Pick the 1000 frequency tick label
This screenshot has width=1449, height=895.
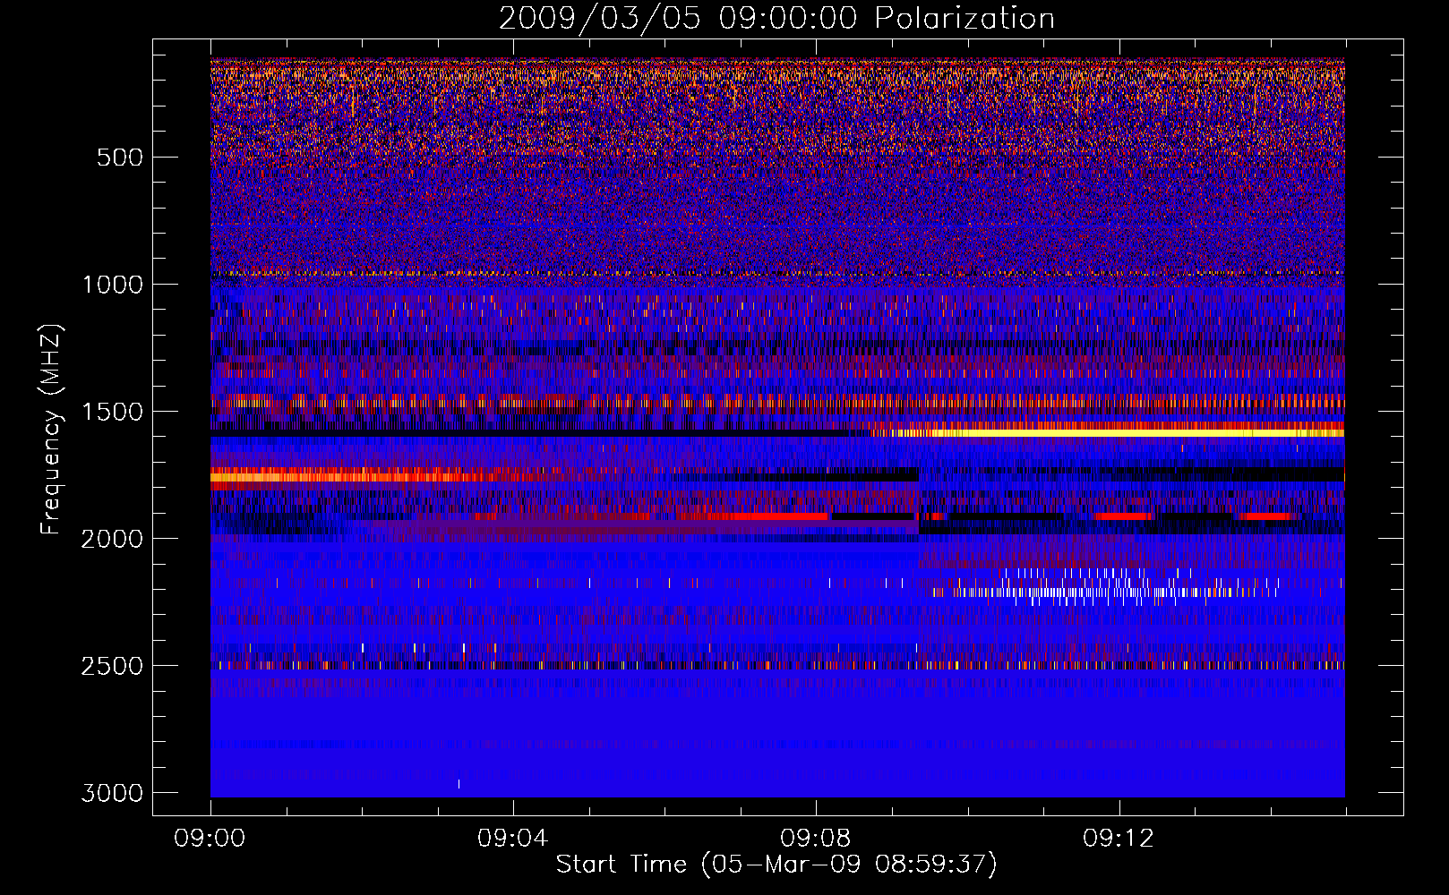[112, 285]
